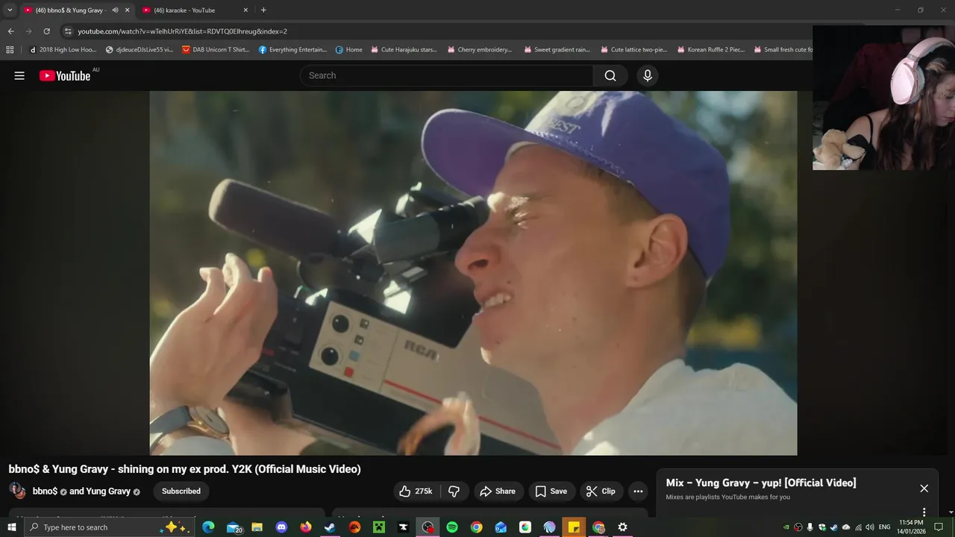The image size is (955, 537).
Task: Like the video with thumbs up
Action: [416, 491]
